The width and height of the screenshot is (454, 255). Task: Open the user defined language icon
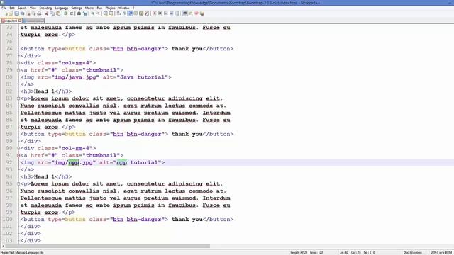click(135, 13)
